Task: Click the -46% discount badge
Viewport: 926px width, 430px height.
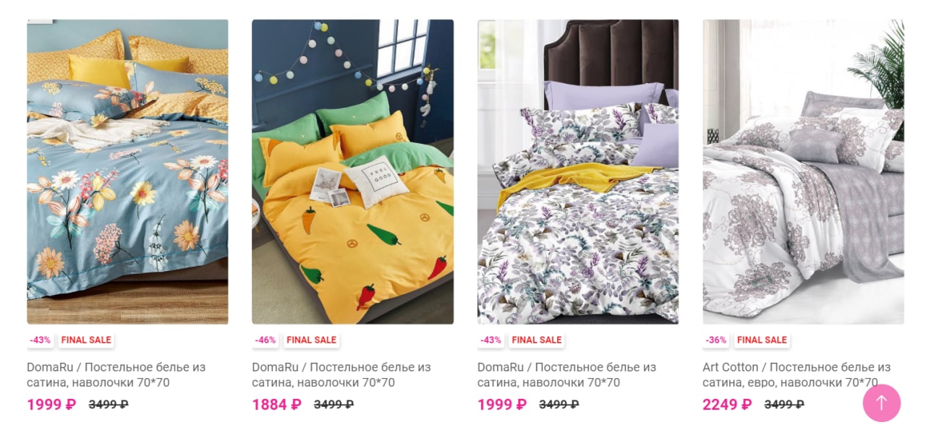Action: [x=266, y=340]
